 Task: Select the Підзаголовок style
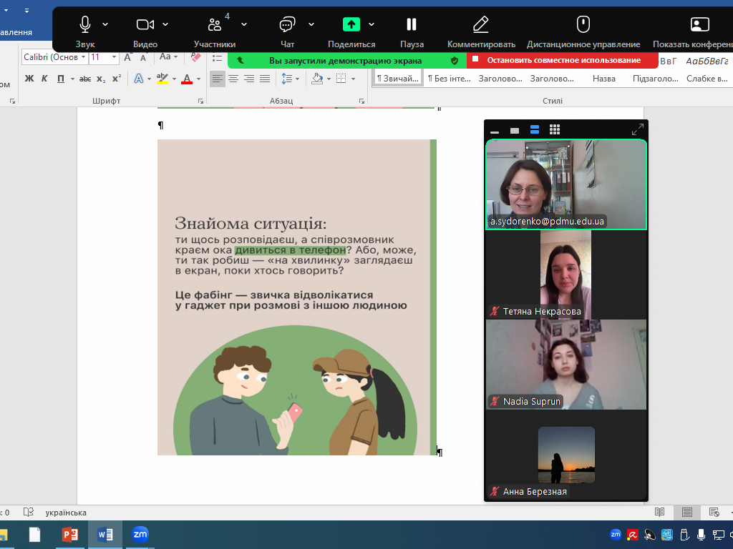click(x=656, y=79)
